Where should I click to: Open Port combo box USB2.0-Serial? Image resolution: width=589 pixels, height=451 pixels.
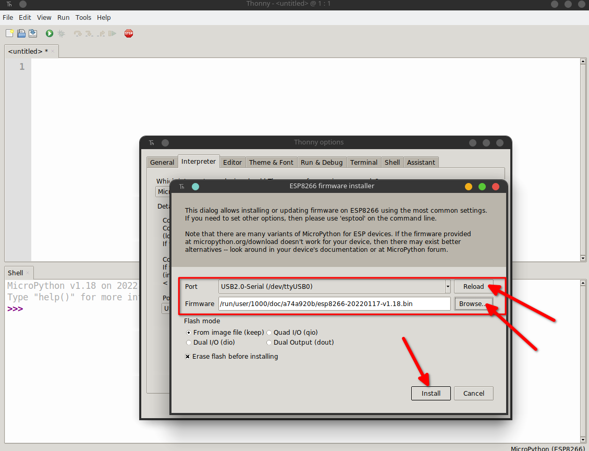(334, 287)
